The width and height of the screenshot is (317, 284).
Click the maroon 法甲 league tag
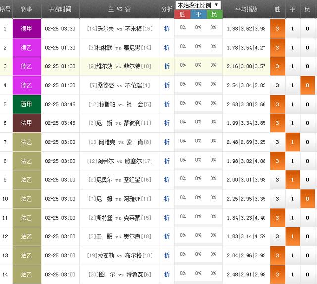point(27,123)
